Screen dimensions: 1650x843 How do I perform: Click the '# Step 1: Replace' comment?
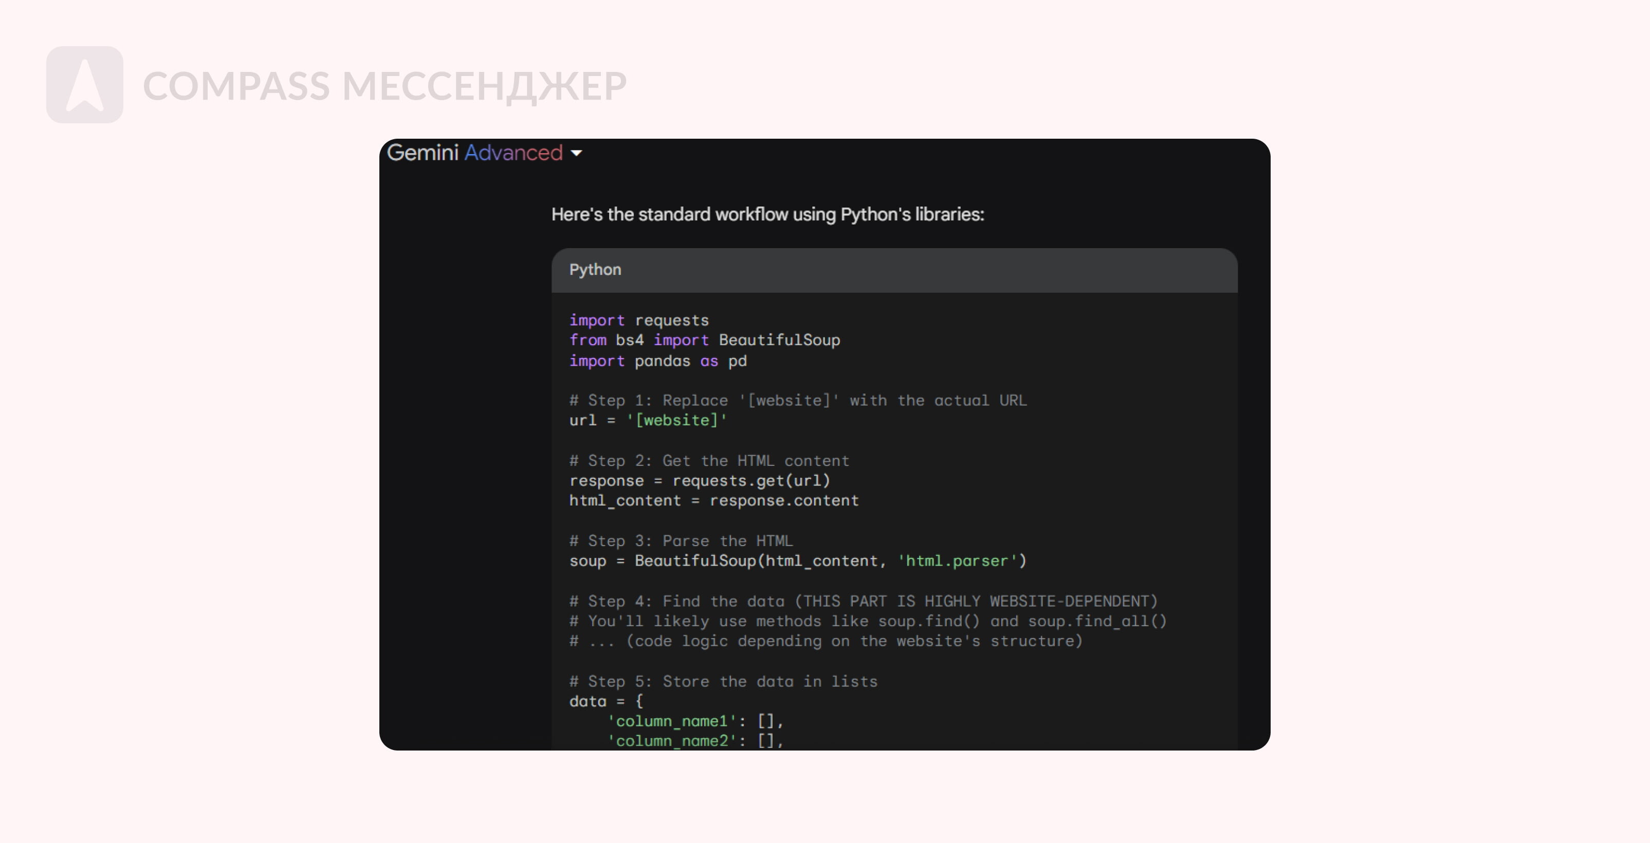[797, 400]
